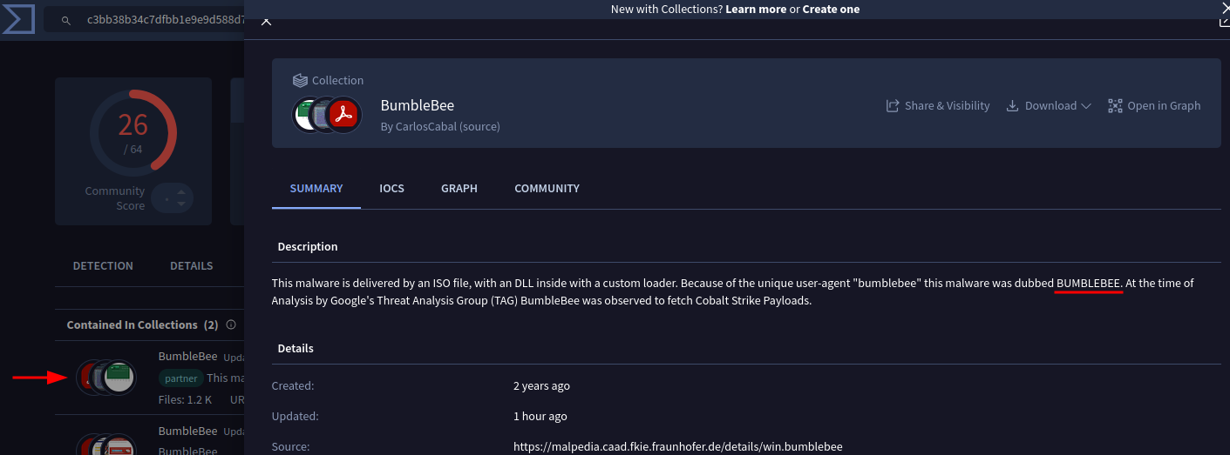Focus the hash search field
Viewport: 1230px width, 455px height.
point(145,19)
